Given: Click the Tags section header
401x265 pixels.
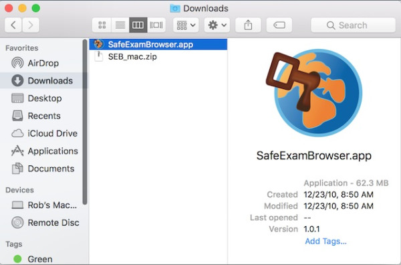Looking at the screenshot, I should coord(14,244).
